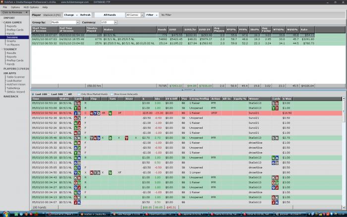Sort by Start Time of Session column
347x217 pixels.
tap(45, 29)
